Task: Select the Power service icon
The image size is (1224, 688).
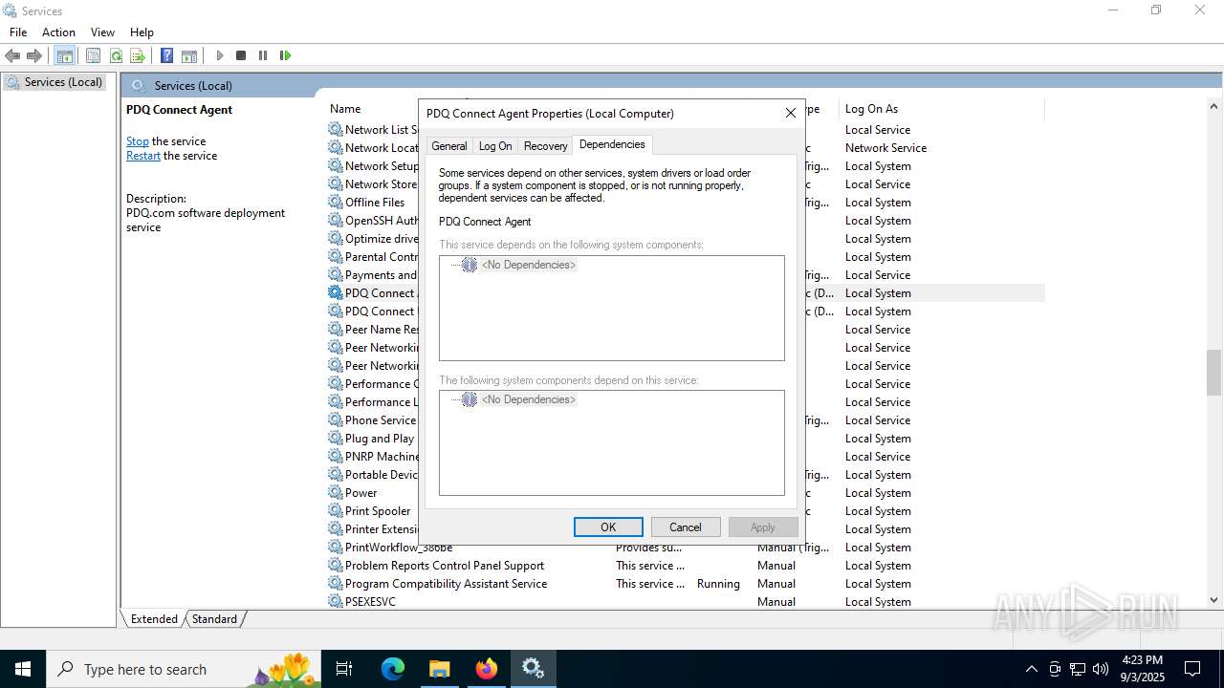Action: 336,492
